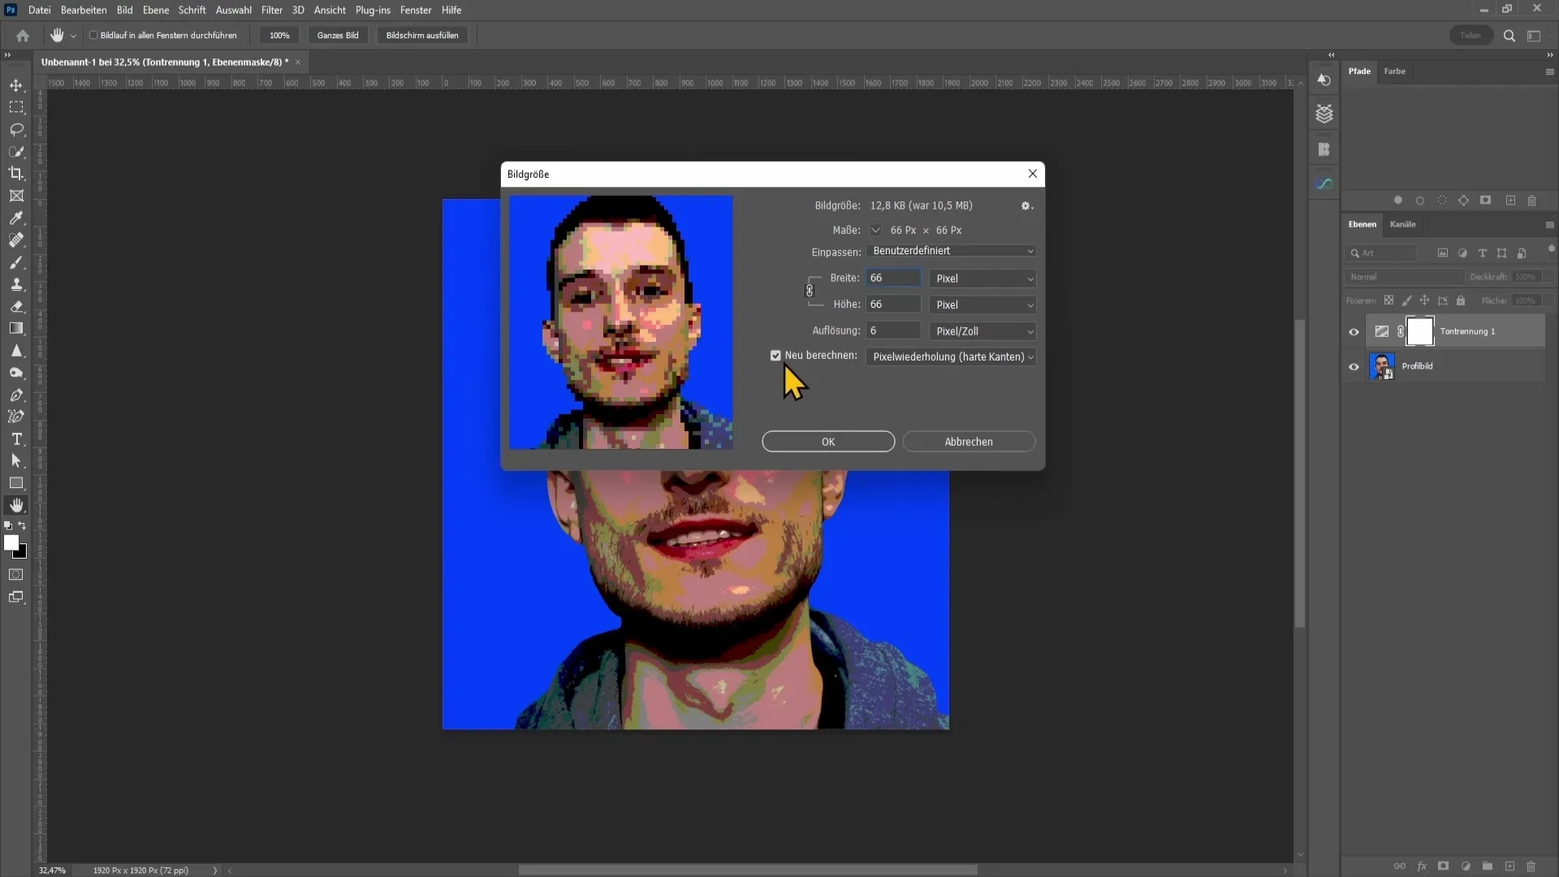The image size is (1559, 877).
Task: Swap foreground and background colors
Action: point(22,526)
